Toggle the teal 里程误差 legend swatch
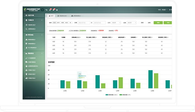 [x=107, y=95]
